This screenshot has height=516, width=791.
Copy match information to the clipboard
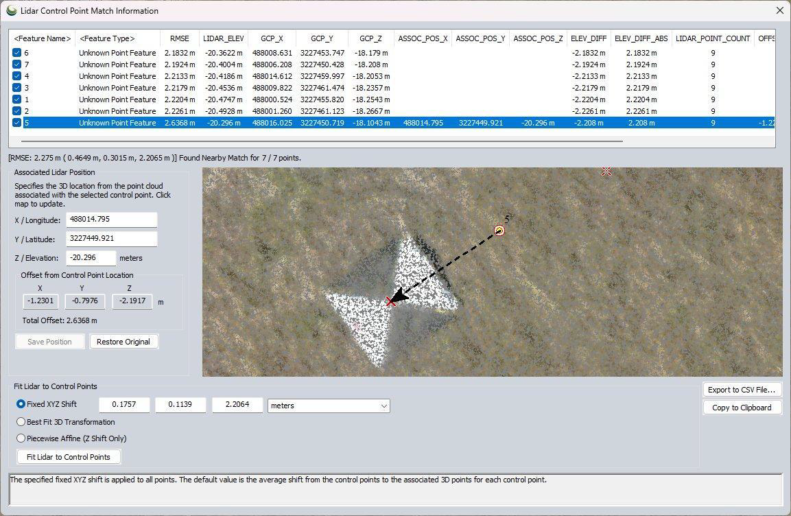[742, 407]
